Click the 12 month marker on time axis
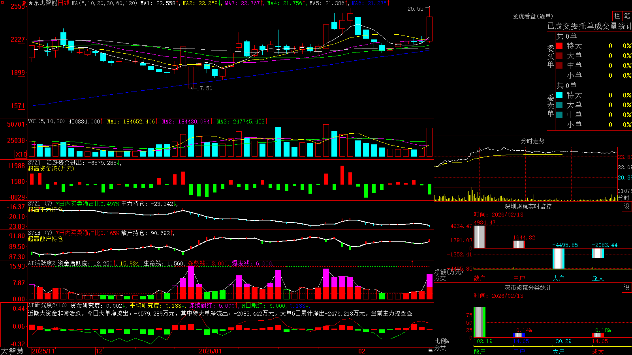Viewport: 632px width, 355px height. coord(99,351)
